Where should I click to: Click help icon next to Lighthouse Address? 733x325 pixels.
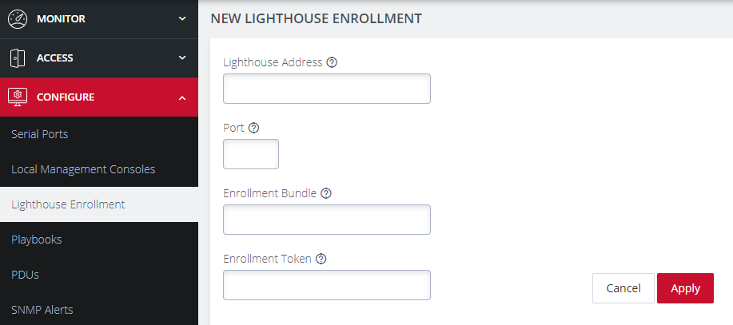click(x=332, y=62)
